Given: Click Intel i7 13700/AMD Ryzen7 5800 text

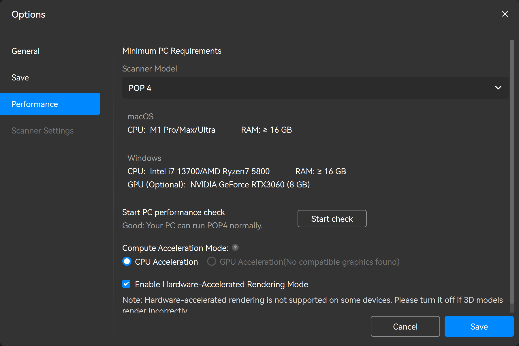Looking at the screenshot, I should (x=210, y=171).
